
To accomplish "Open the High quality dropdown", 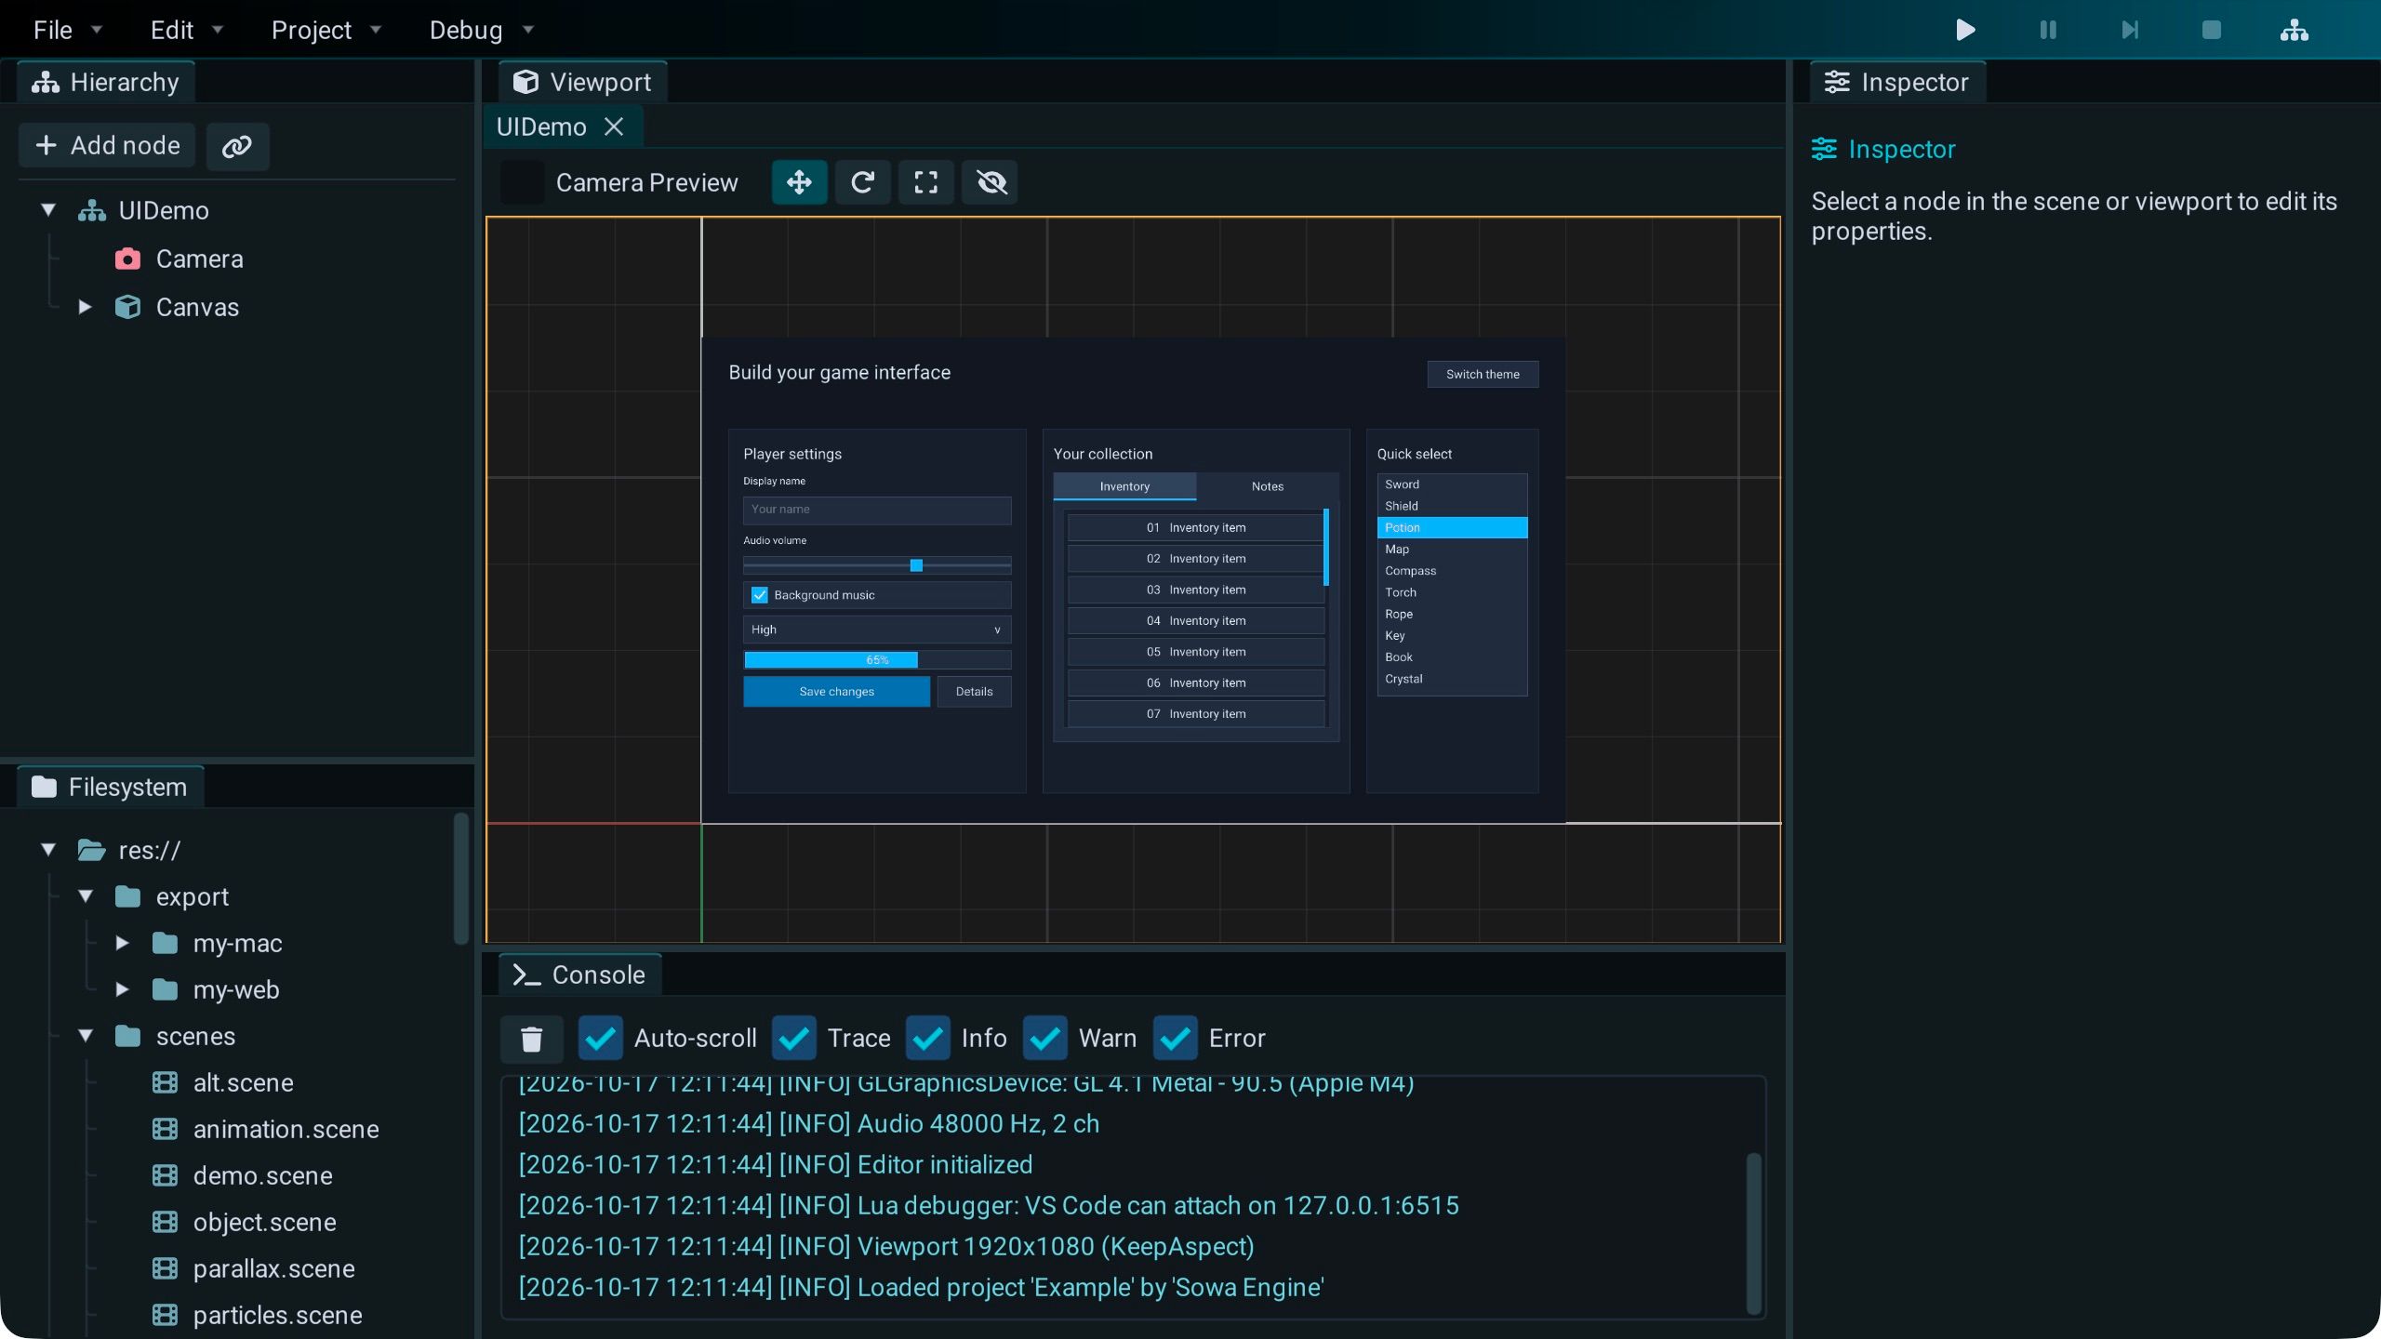I will 877,630.
